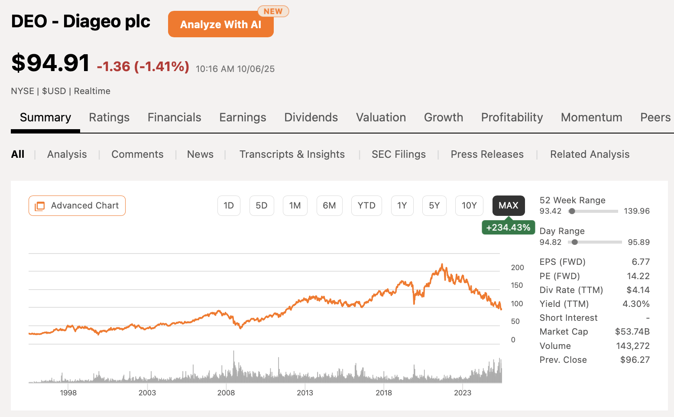The width and height of the screenshot is (674, 417).
Task: View Press Releases for DEO
Action: click(487, 154)
